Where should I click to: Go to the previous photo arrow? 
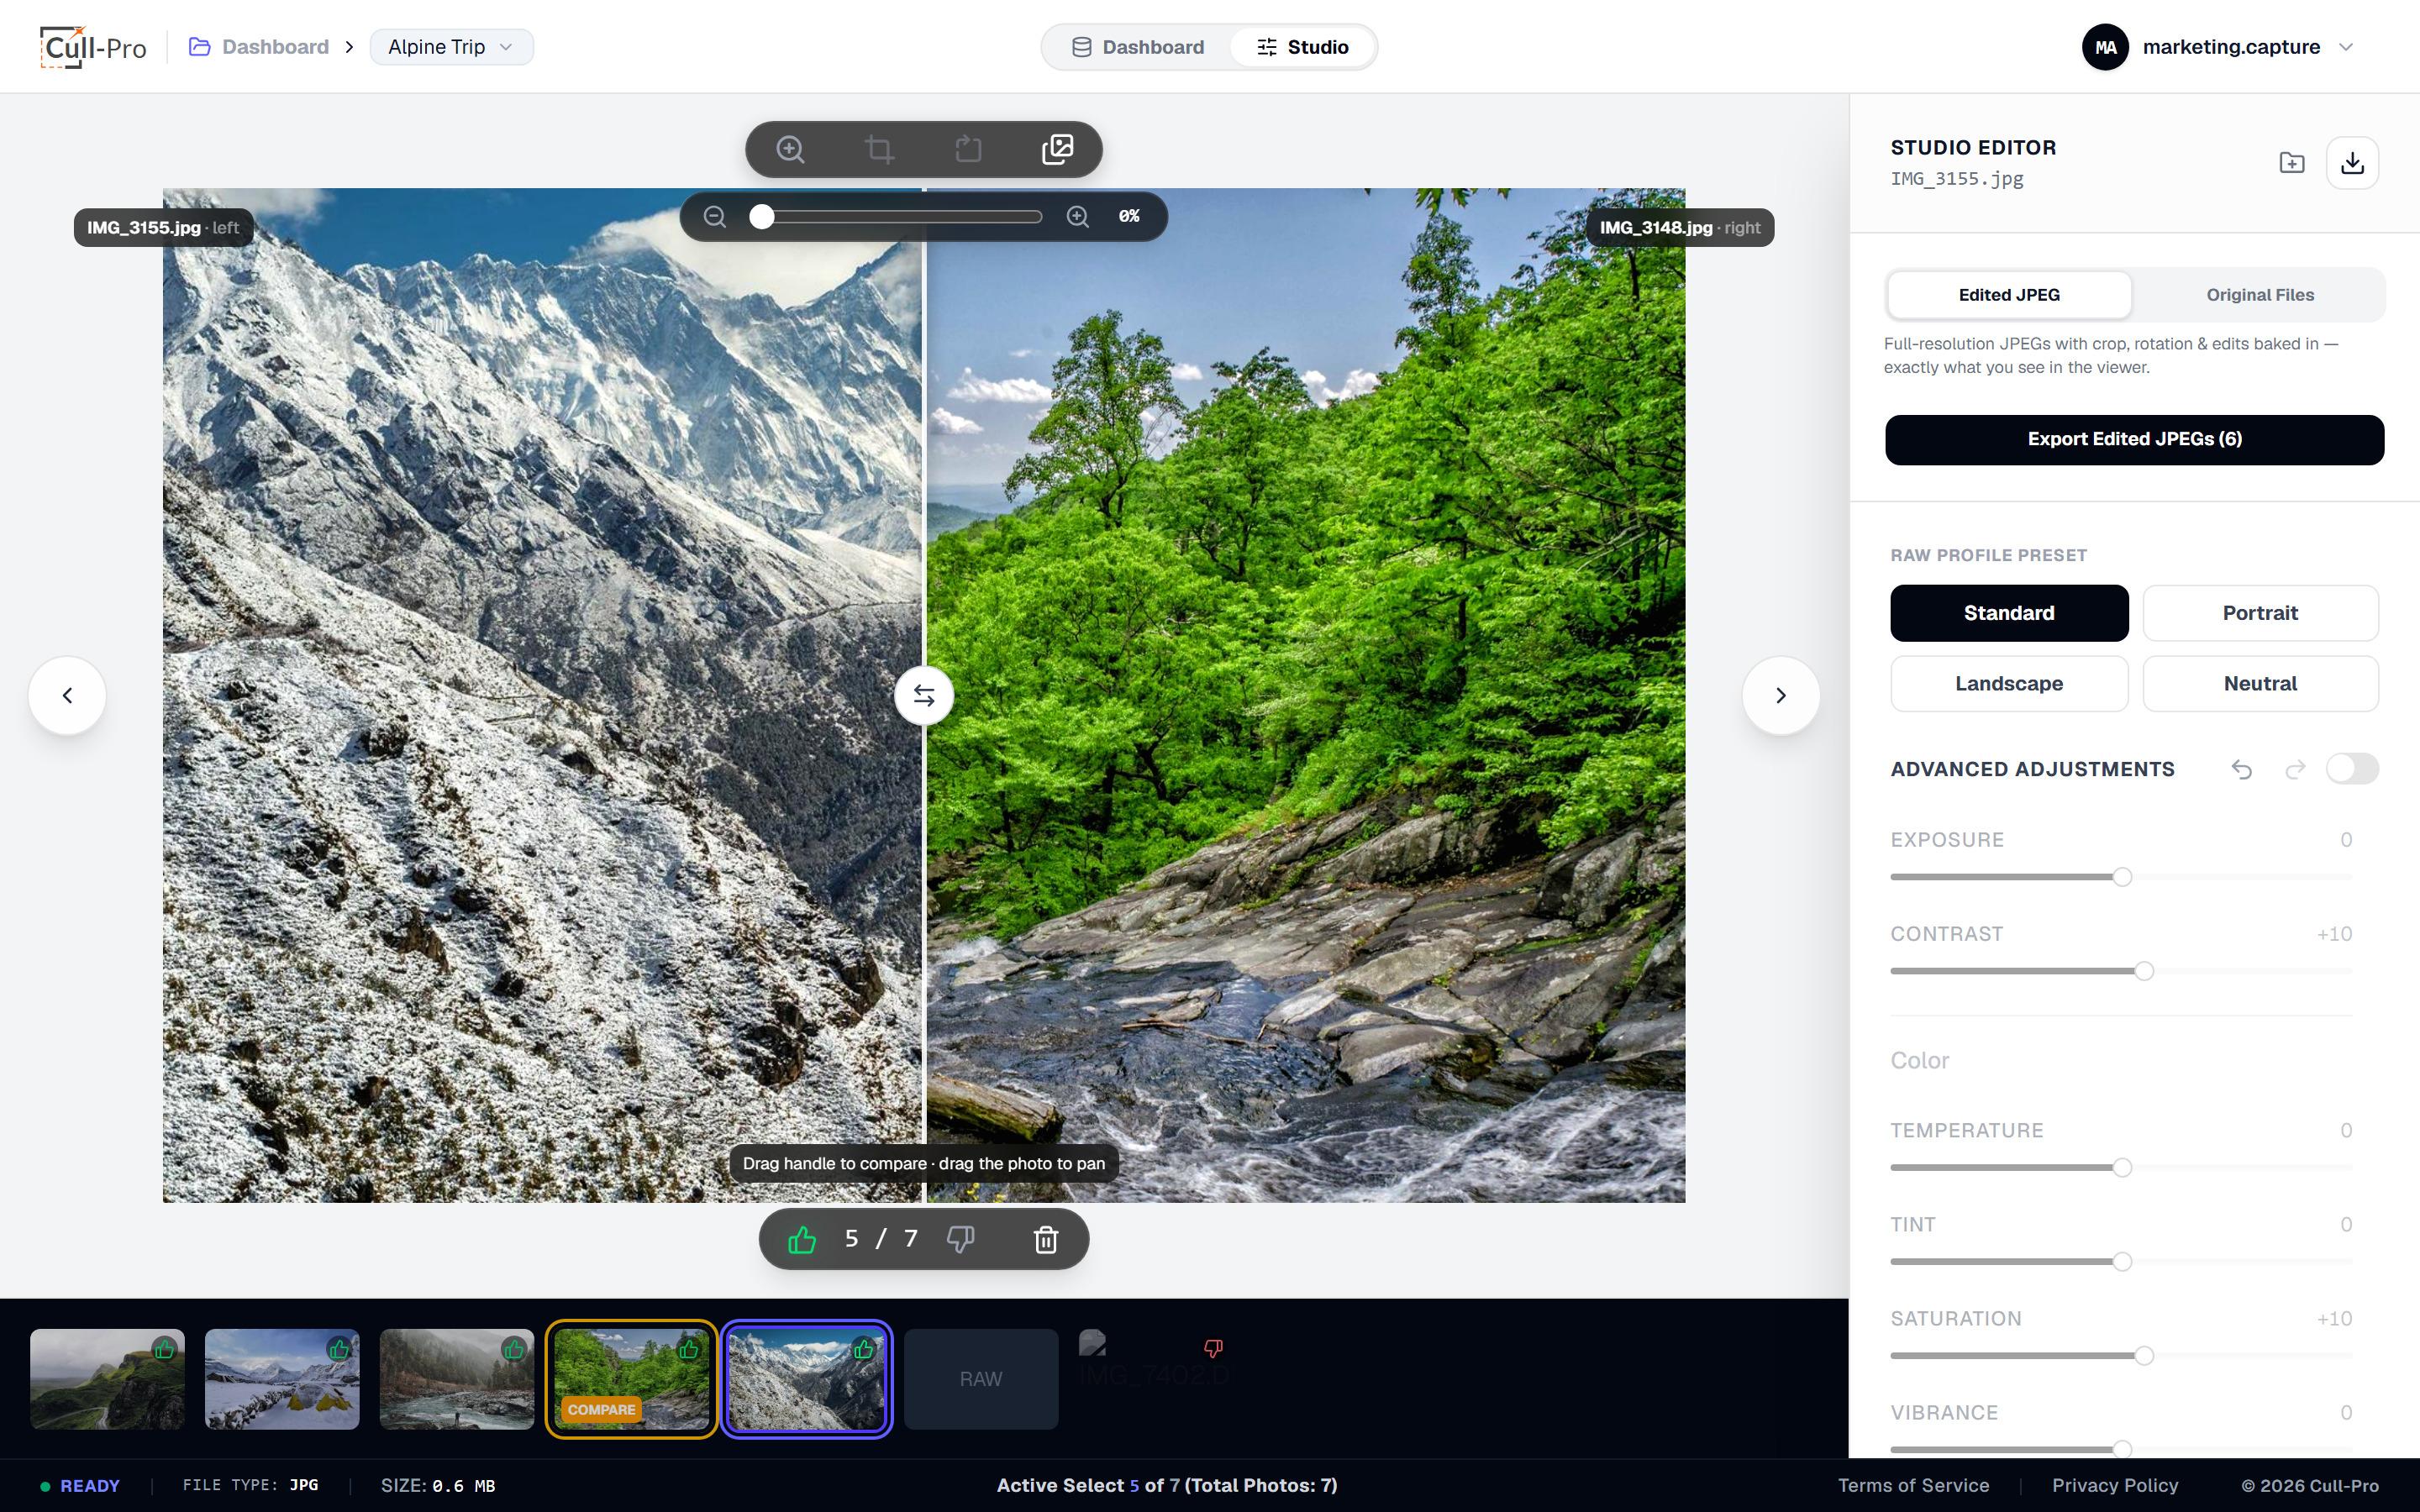pos(67,695)
